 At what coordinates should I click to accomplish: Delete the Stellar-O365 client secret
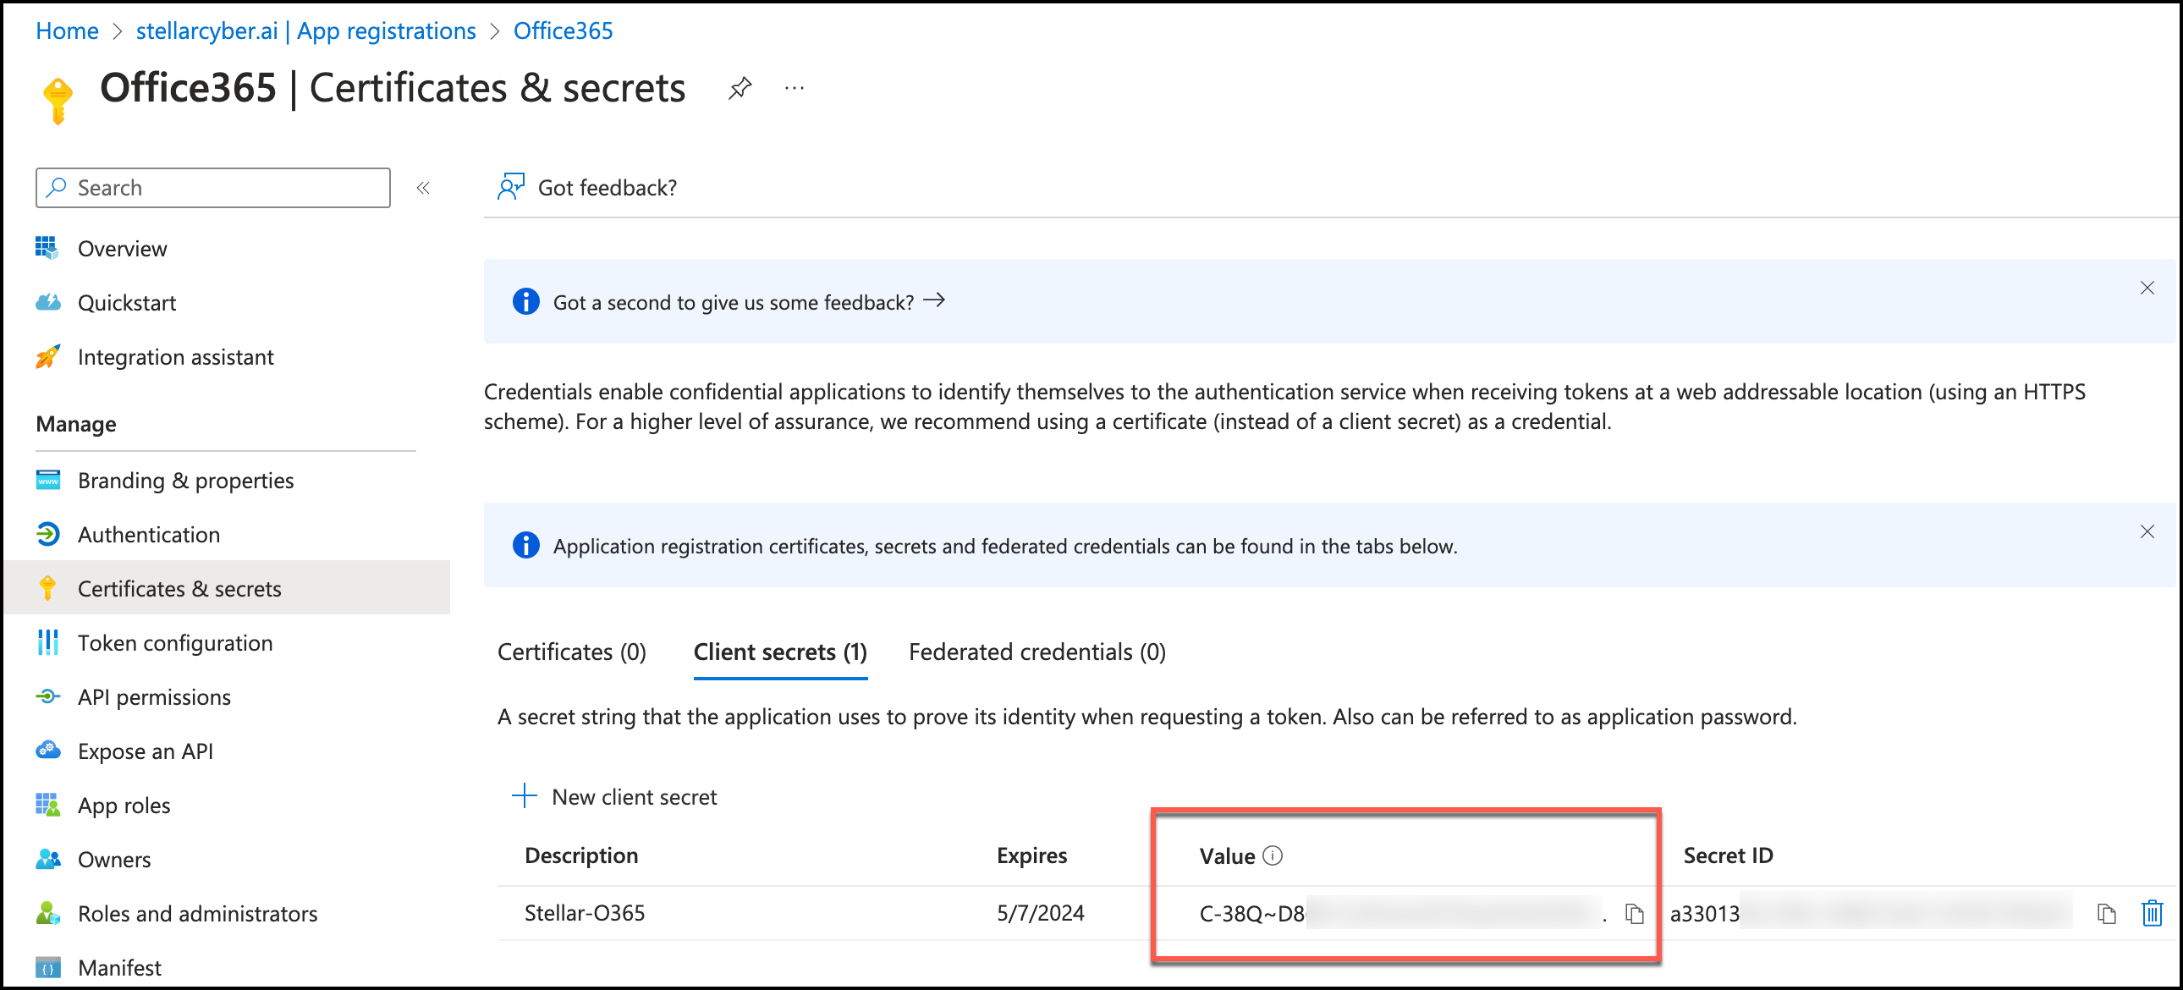pos(2152,913)
